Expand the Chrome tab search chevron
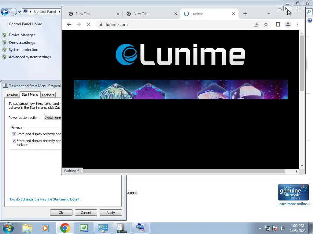 coord(269,14)
